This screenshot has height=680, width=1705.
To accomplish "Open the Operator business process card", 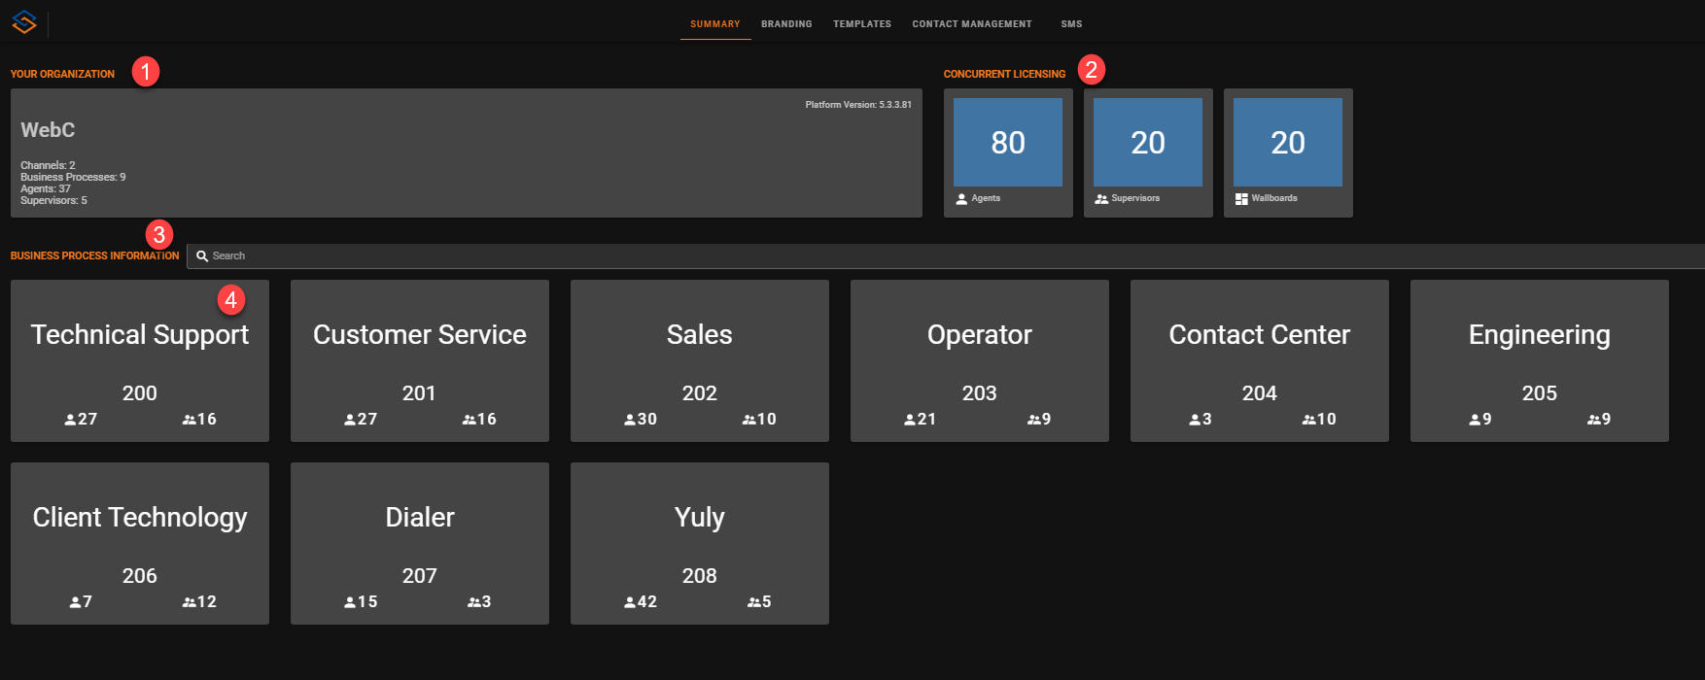I will (x=979, y=360).
